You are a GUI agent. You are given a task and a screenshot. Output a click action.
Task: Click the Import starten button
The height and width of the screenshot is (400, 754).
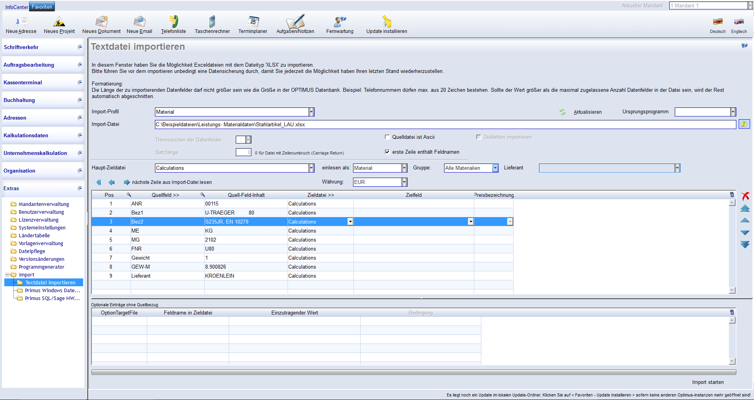(708, 382)
